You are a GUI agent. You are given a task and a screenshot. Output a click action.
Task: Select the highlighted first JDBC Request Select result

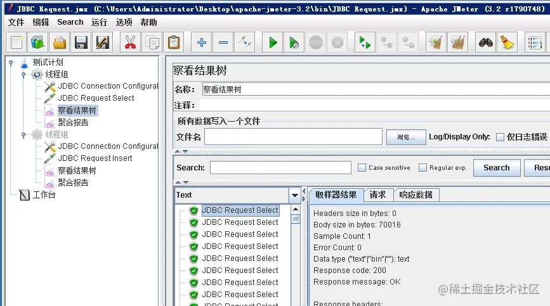click(240, 210)
